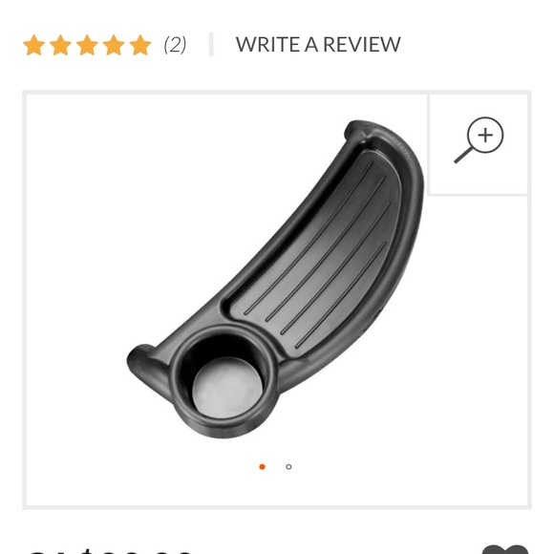Click the first orange rating star
This screenshot has width=554, height=554.
tap(34, 45)
